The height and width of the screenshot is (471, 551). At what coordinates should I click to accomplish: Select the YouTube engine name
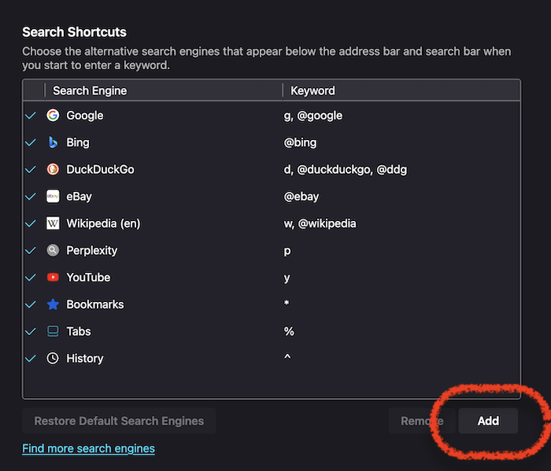click(88, 278)
